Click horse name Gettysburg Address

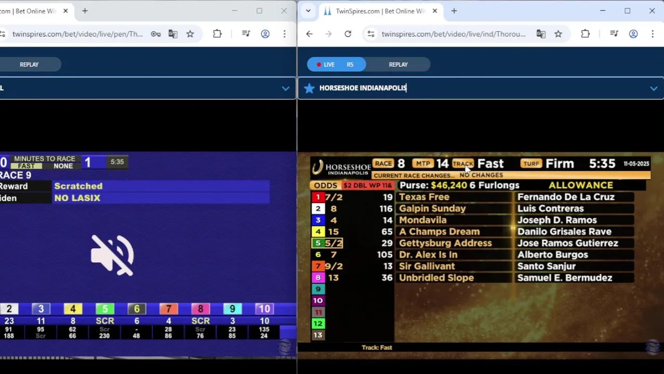(x=445, y=243)
